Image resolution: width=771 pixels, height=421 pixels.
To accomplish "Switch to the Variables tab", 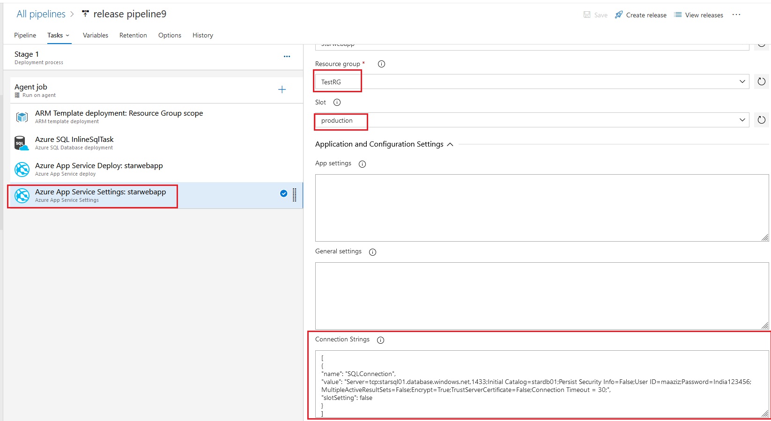I will click(96, 35).
